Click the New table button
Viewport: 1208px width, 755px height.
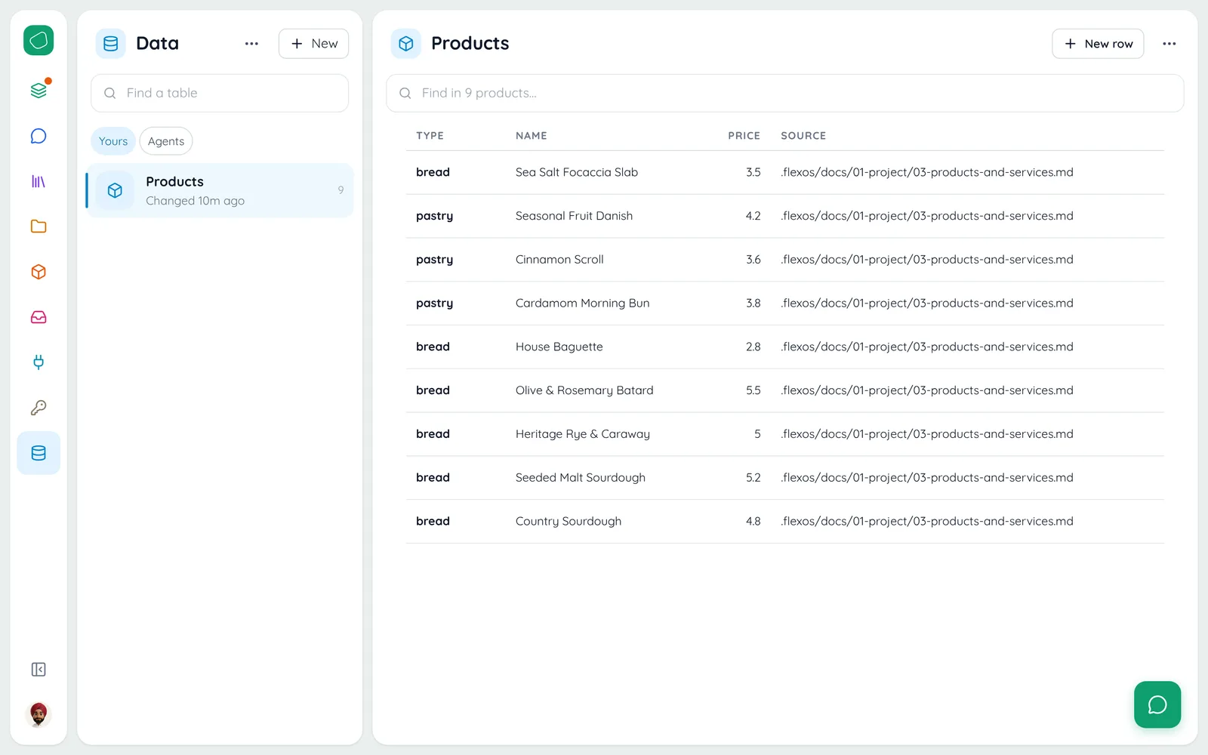point(313,44)
